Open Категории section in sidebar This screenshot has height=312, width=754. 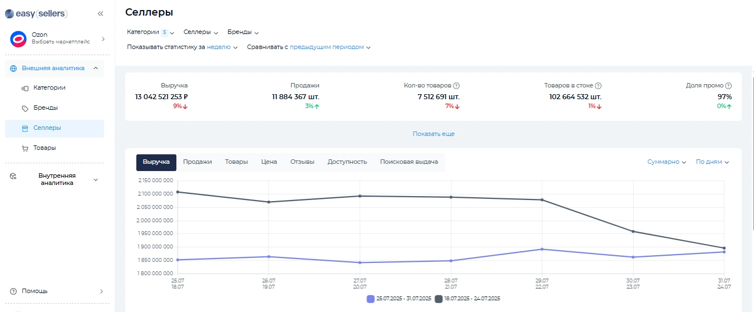coord(49,87)
